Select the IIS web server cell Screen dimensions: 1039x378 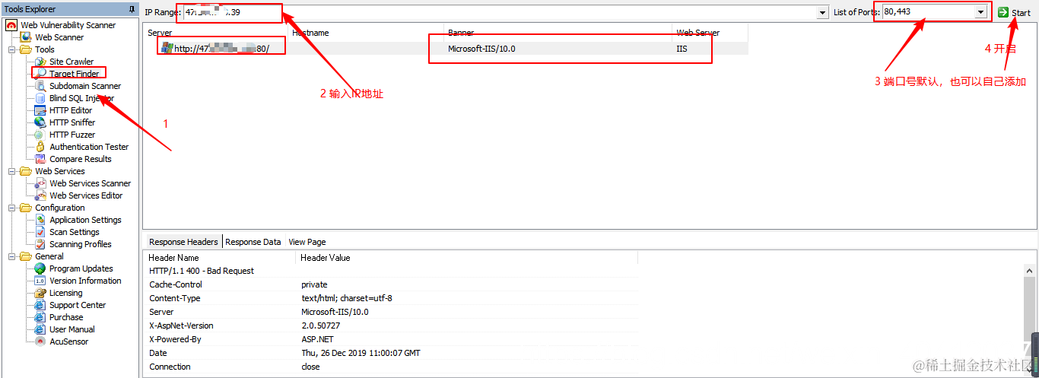[x=682, y=48]
